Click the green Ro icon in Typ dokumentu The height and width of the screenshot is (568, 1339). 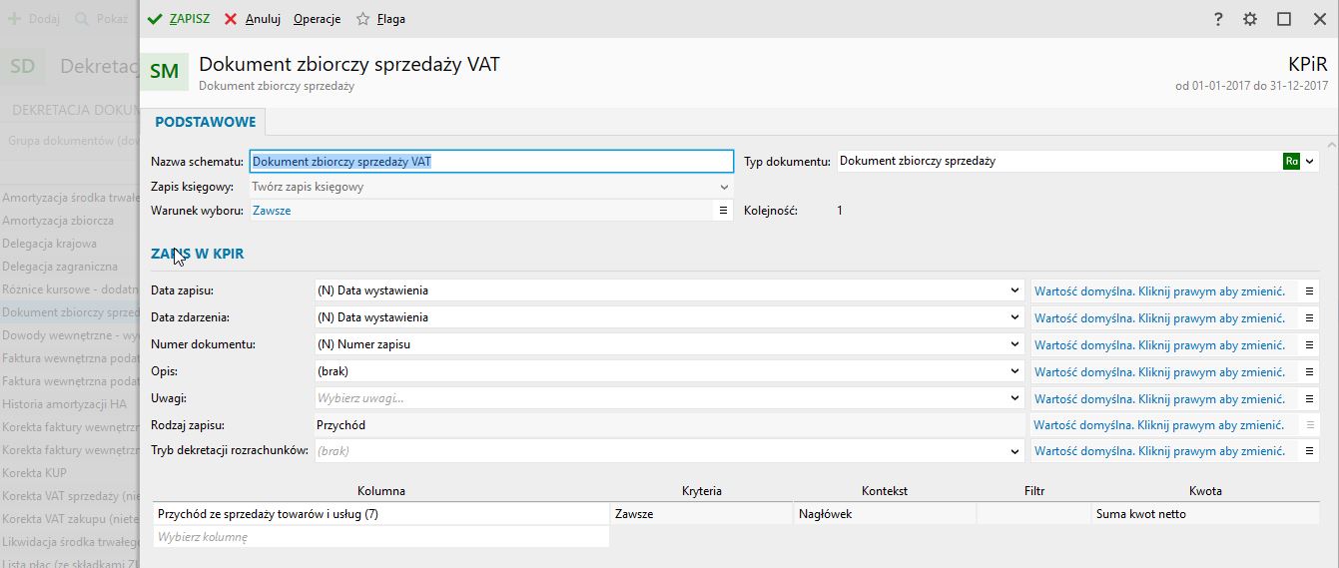[x=1291, y=161]
